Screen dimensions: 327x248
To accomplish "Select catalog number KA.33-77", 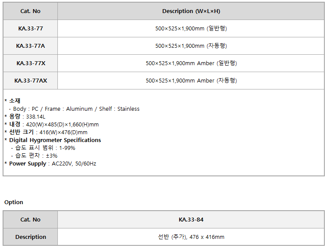I will click(30, 29).
